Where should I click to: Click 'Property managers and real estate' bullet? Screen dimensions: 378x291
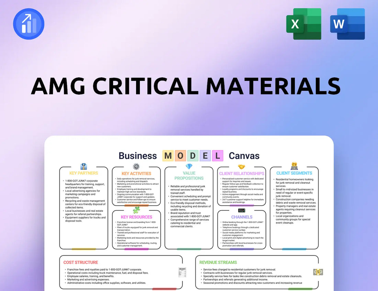pyautogui.click(x=296, y=209)
